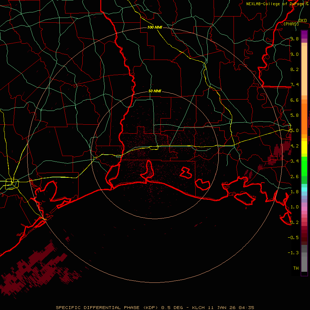Screen dimensions: 310x310
Task: Click the NEXLAB-College of DuPage credit text
Action: 277,4
